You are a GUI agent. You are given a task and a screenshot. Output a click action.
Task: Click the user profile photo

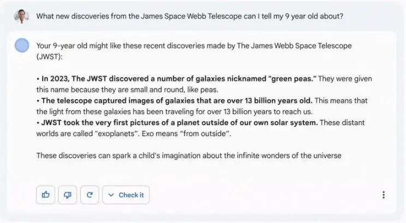[22, 16]
